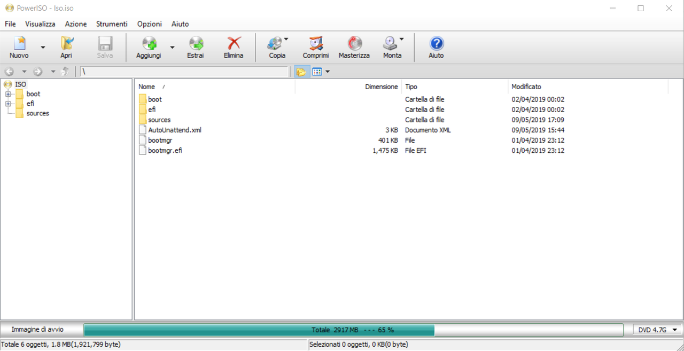Click the Estrai toolbar icon
Image resolution: width=684 pixels, height=351 pixels.
[x=196, y=43]
